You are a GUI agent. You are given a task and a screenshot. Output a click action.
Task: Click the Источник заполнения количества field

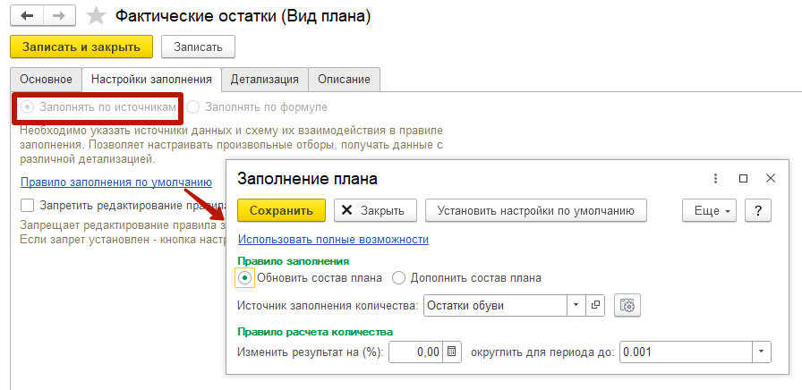coord(495,306)
